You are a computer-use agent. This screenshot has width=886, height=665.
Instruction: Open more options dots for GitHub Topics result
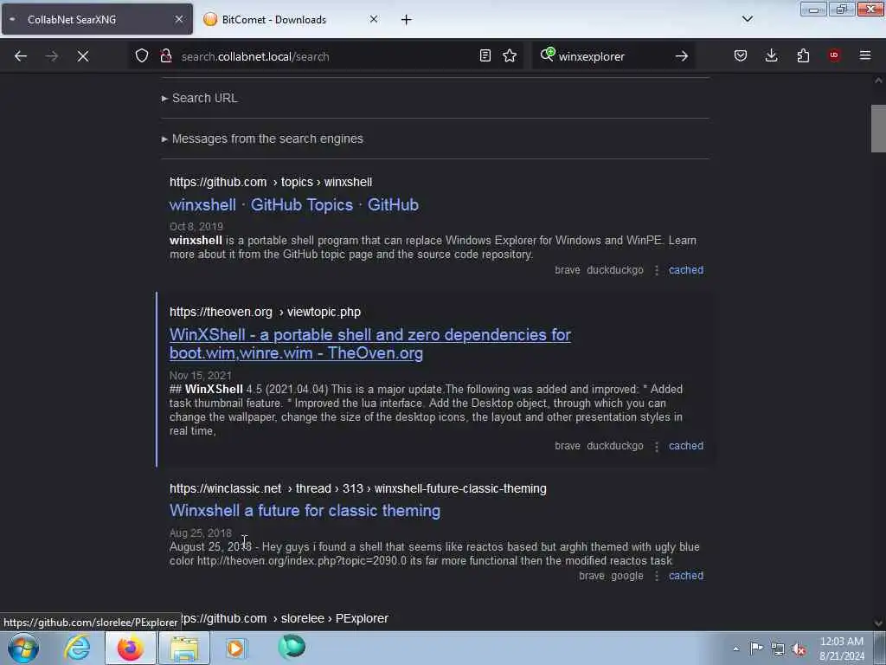(x=656, y=270)
